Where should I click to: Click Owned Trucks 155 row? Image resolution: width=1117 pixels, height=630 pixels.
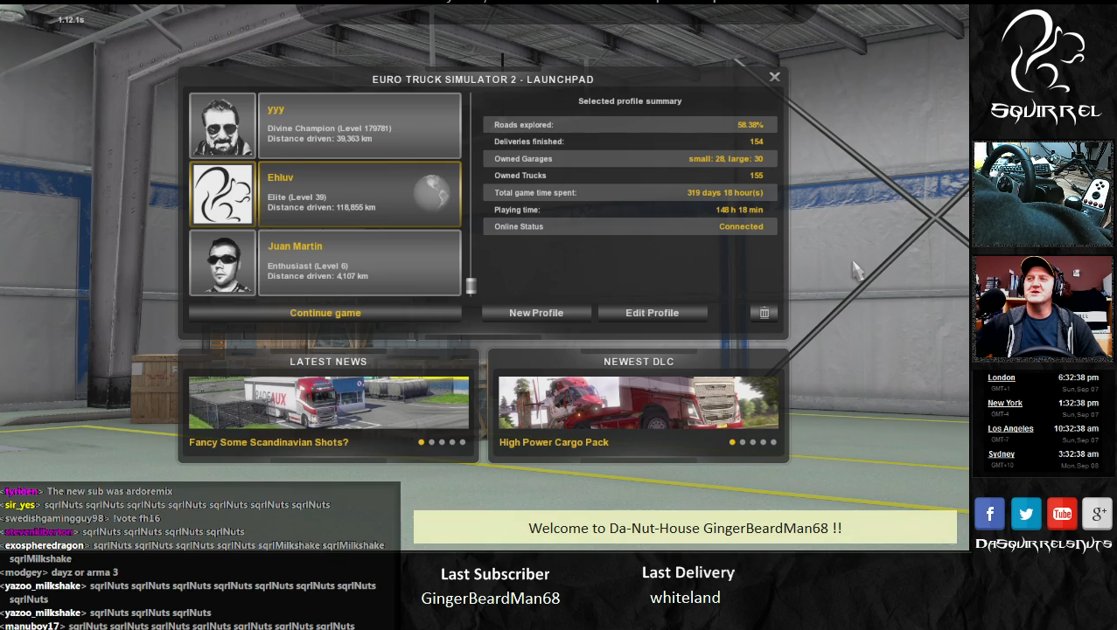tap(629, 176)
